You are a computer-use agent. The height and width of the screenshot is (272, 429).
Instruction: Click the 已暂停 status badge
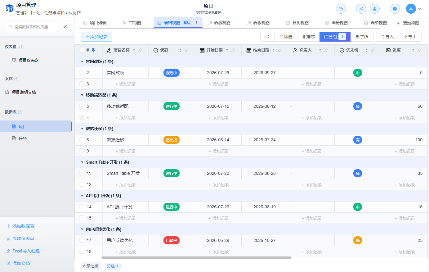172,240
